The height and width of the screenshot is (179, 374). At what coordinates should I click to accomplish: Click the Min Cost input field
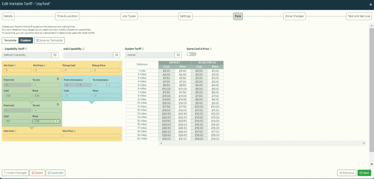pos(18,70)
